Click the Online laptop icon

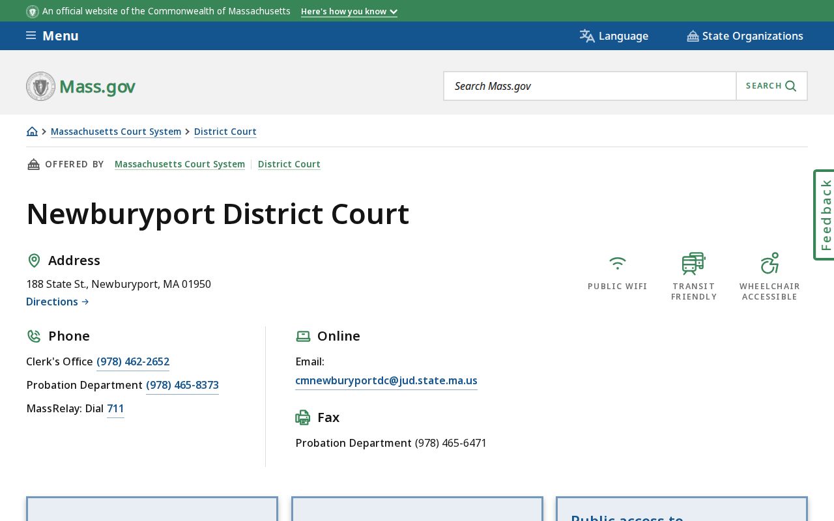[303, 336]
